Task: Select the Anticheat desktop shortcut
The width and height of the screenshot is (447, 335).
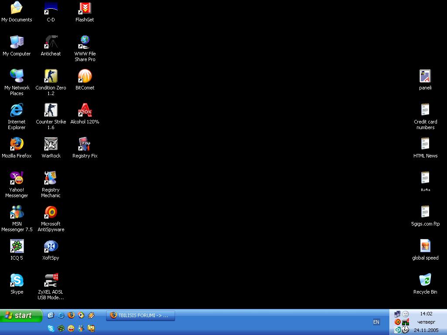Action: [x=51, y=45]
